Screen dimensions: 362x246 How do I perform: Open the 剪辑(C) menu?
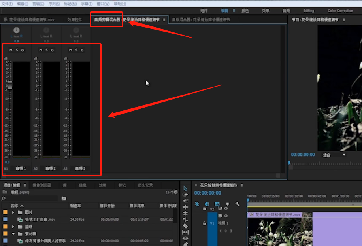[38, 4]
